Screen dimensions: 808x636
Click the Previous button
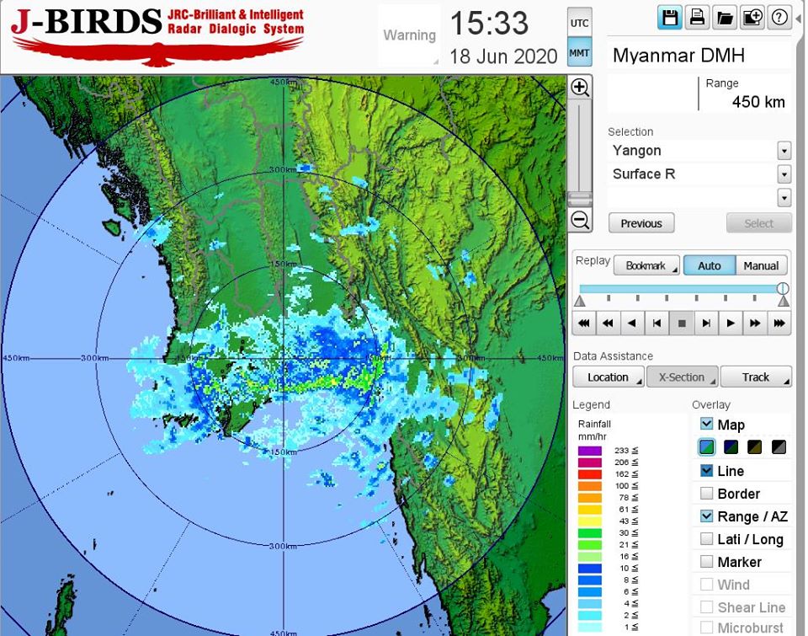[641, 223]
